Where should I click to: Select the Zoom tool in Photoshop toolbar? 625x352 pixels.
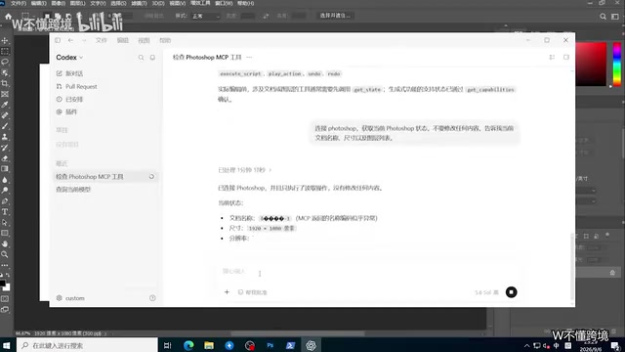point(5,254)
